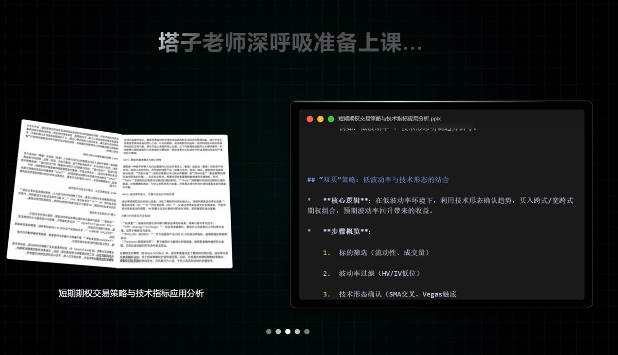Select the last carousel dot
This screenshot has width=618, height=355.
click(306, 331)
